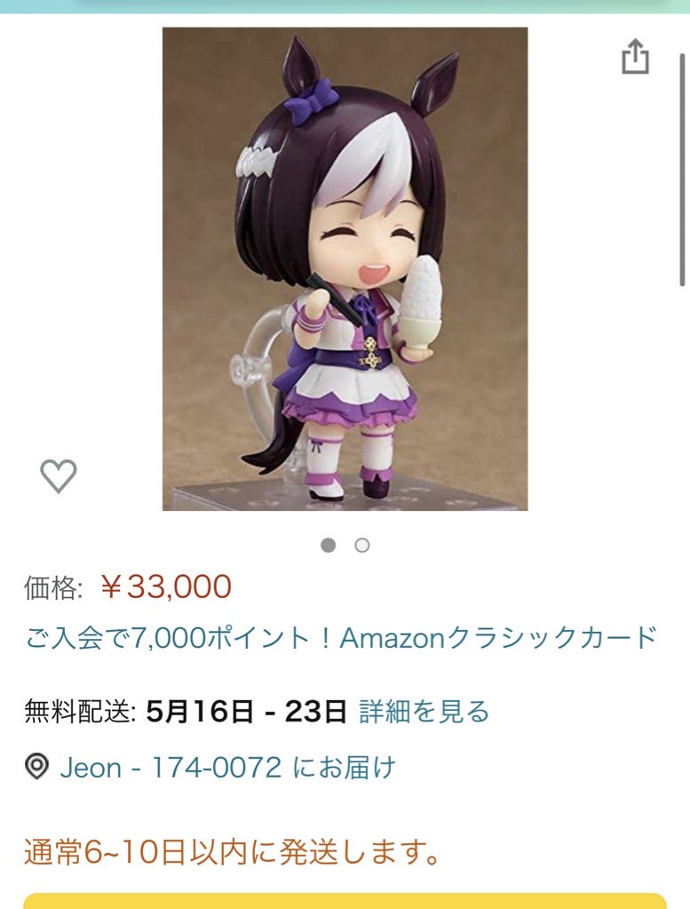The width and height of the screenshot is (690, 909).
Task: Tap the 無料配送 label
Action: click(x=80, y=712)
